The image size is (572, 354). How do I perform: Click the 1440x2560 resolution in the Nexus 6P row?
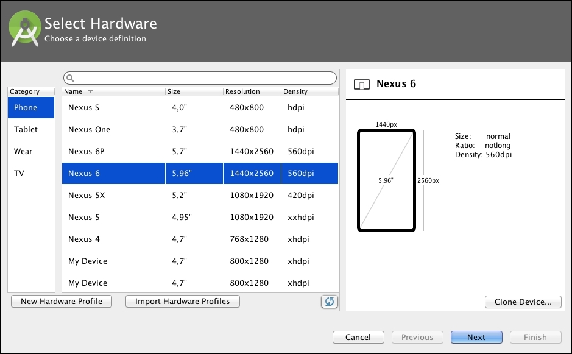pyautogui.click(x=252, y=152)
